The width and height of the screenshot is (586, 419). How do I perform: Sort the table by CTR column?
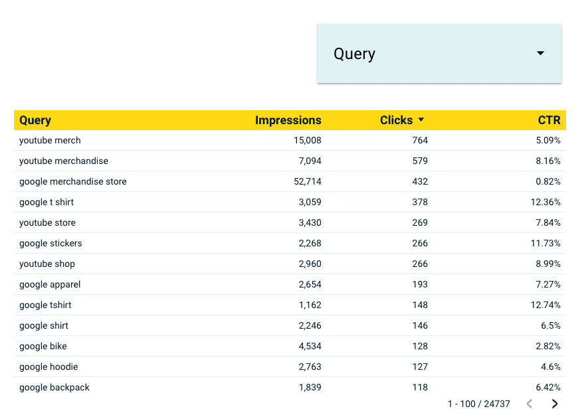[549, 120]
